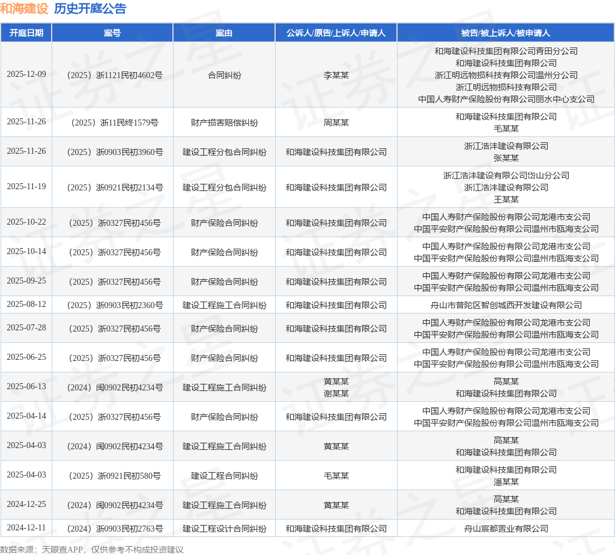Click the 财产损害赔偿纠纷 cause cell

(225, 123)
